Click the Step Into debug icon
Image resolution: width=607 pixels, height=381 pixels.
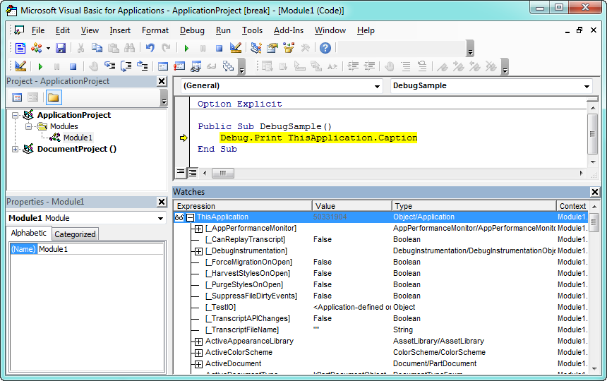(109, 66)
